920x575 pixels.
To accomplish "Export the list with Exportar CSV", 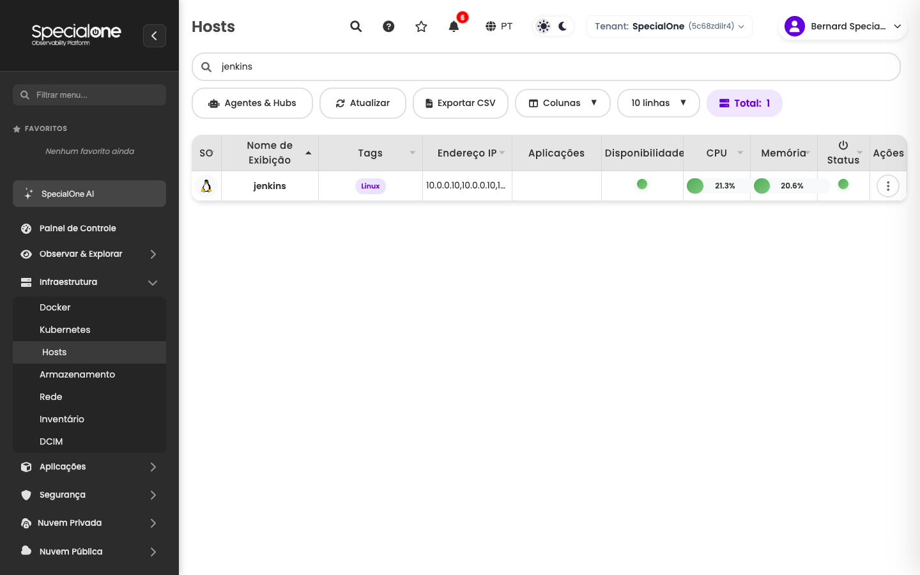I will click(461, 103).
